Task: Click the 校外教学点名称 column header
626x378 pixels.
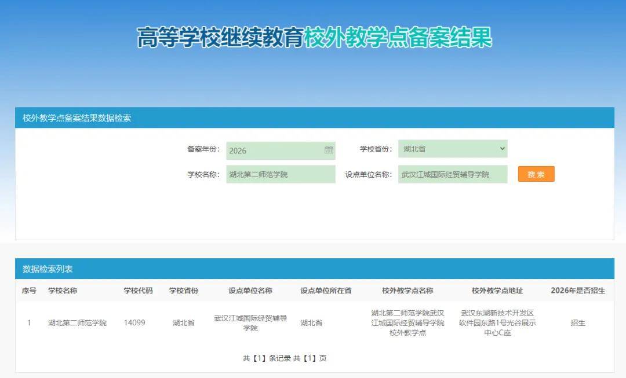Action: pyautogui.click(x=407, y=291)
